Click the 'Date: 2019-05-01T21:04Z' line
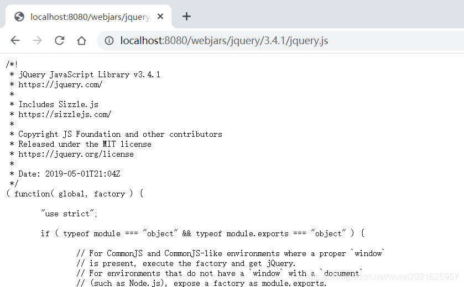The width and height of the screenshot is (464, 287). click(69, 174)
